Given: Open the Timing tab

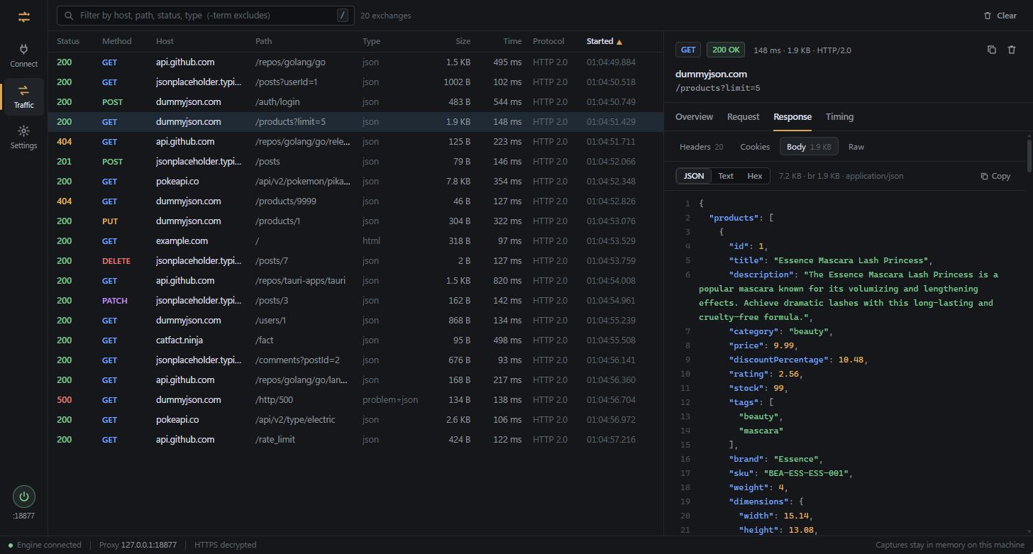Looking at the screenshot, I should click(x=839, y=117).
